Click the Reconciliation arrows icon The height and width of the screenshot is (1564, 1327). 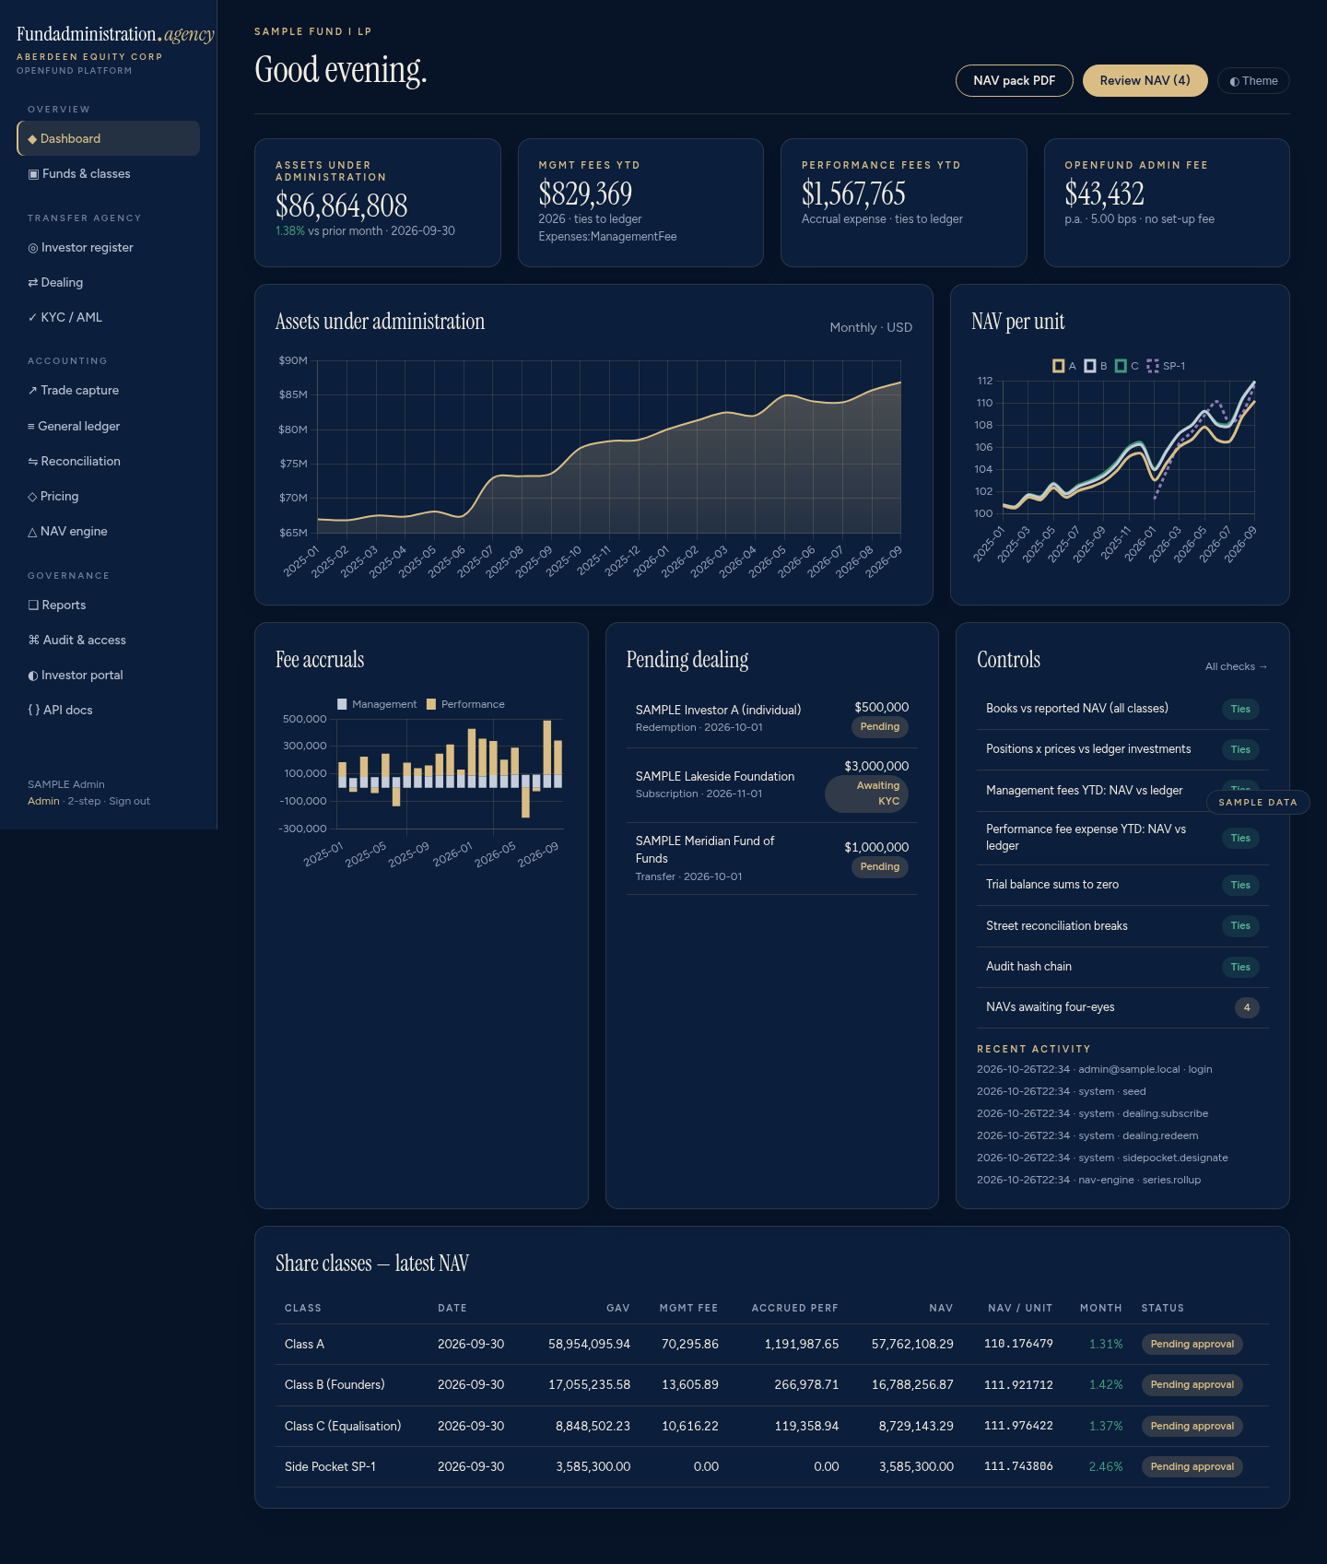(32, 461)
